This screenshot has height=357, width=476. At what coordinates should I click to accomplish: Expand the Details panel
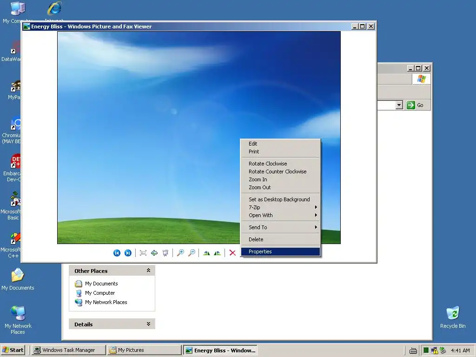pyautogui.click(x=148, y=324)
